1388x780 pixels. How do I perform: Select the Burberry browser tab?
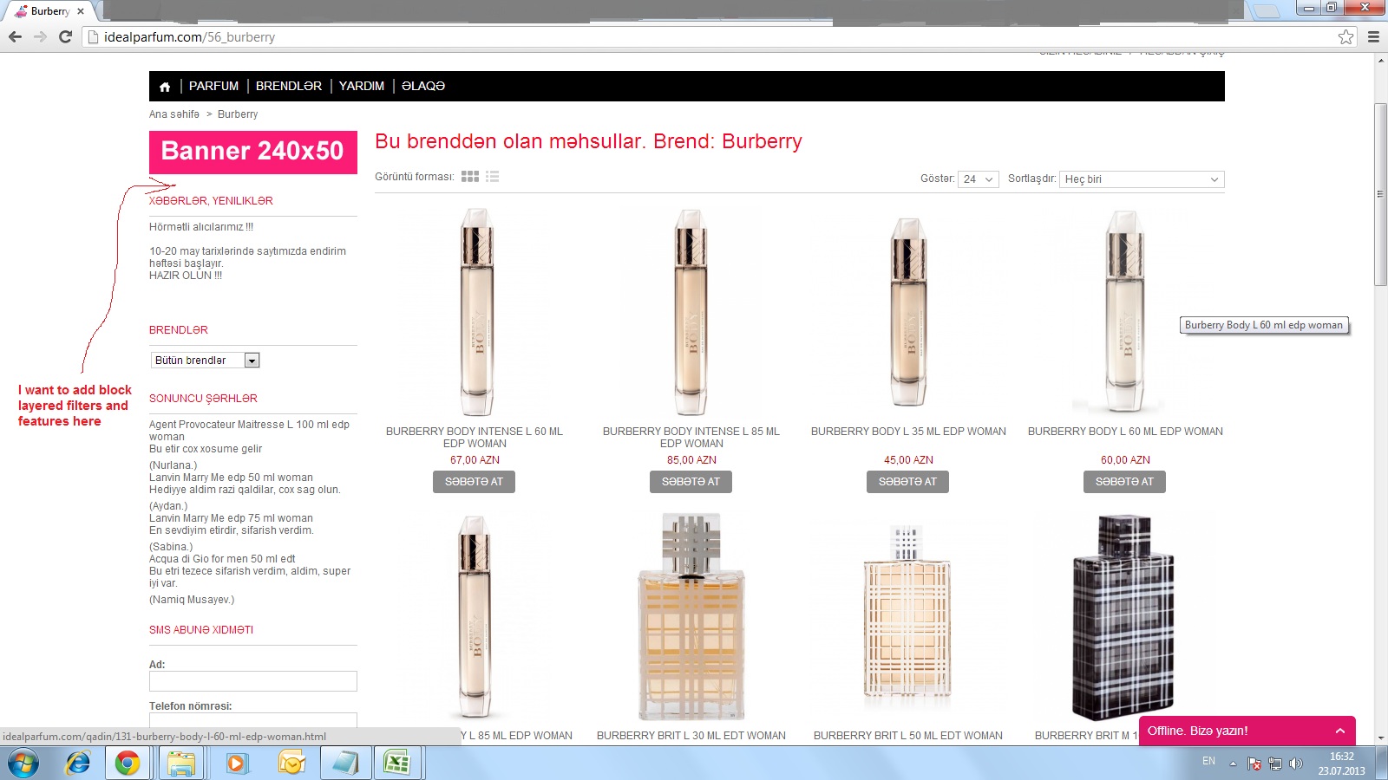[50, 11]
